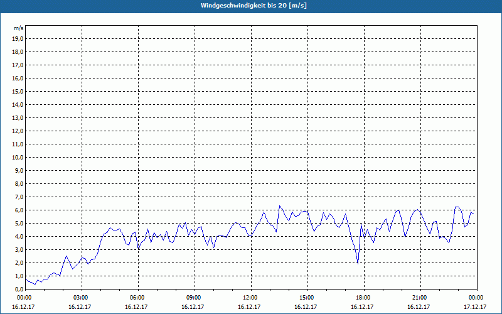Select the '06:00' time label
Screen dimensions: 502x314
point(138,298)
